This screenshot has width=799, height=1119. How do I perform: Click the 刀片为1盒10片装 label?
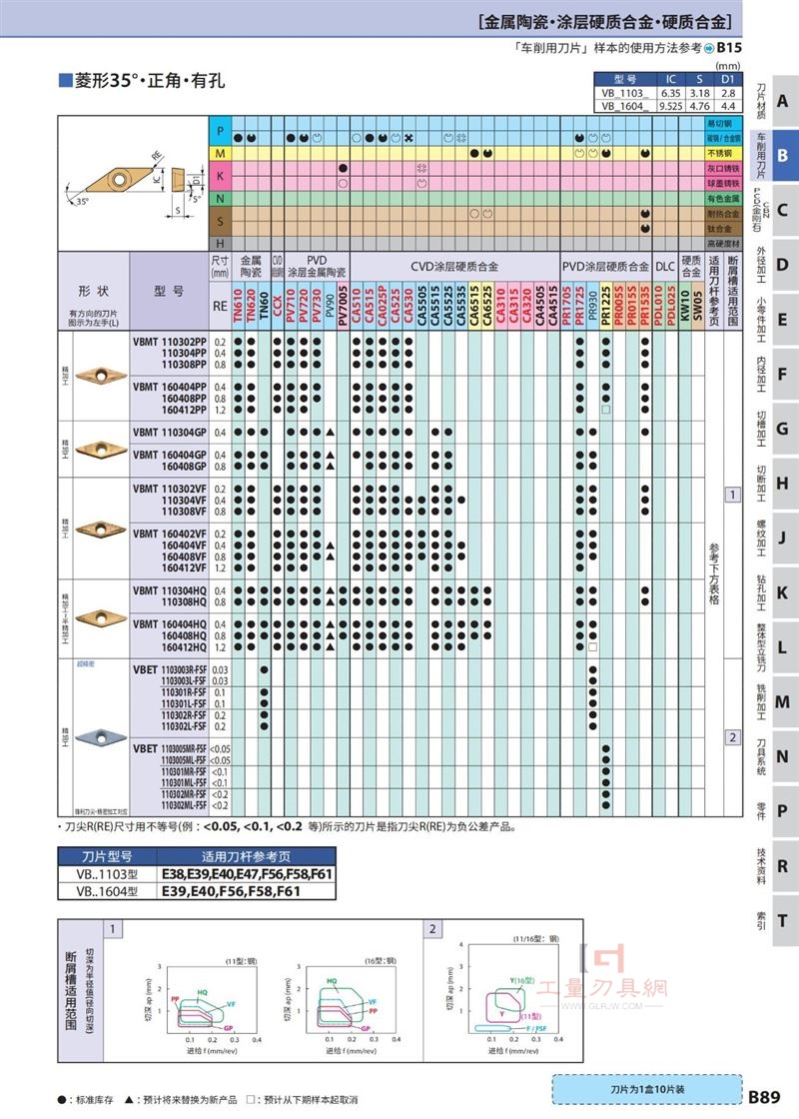pyautogui.click(x=646, y=1089)
